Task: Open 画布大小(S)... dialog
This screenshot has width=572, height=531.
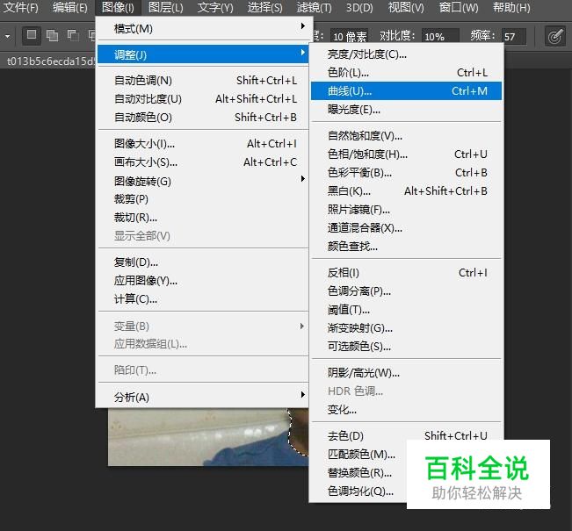Action: pos(203,161)
